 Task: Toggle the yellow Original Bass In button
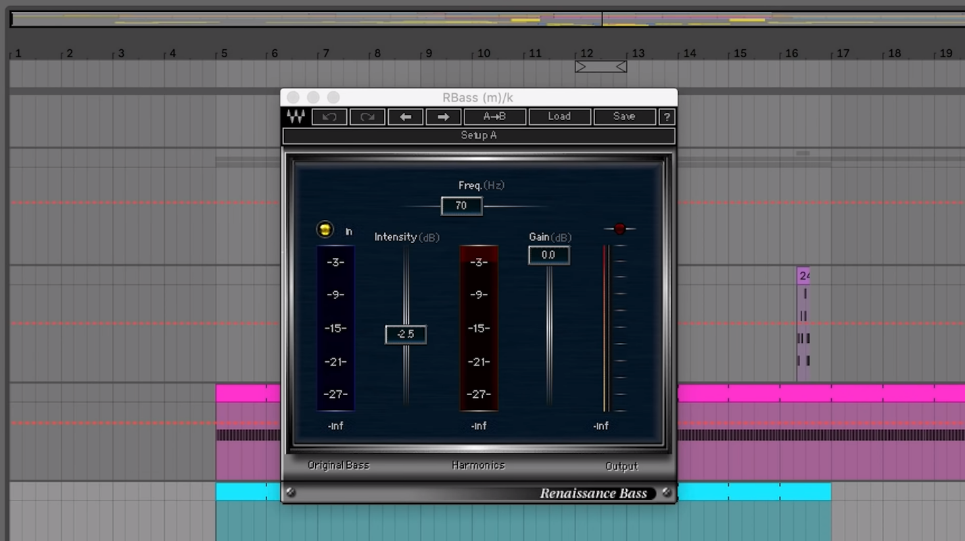tap(325, 230)
